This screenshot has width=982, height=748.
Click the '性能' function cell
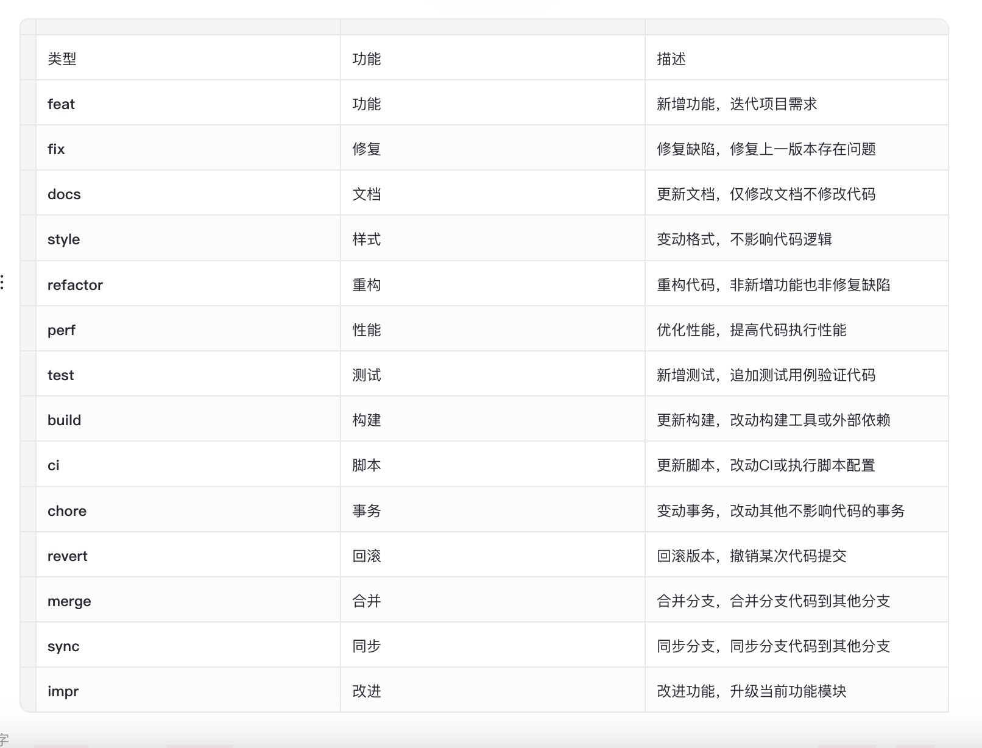(x=493, y=329)
